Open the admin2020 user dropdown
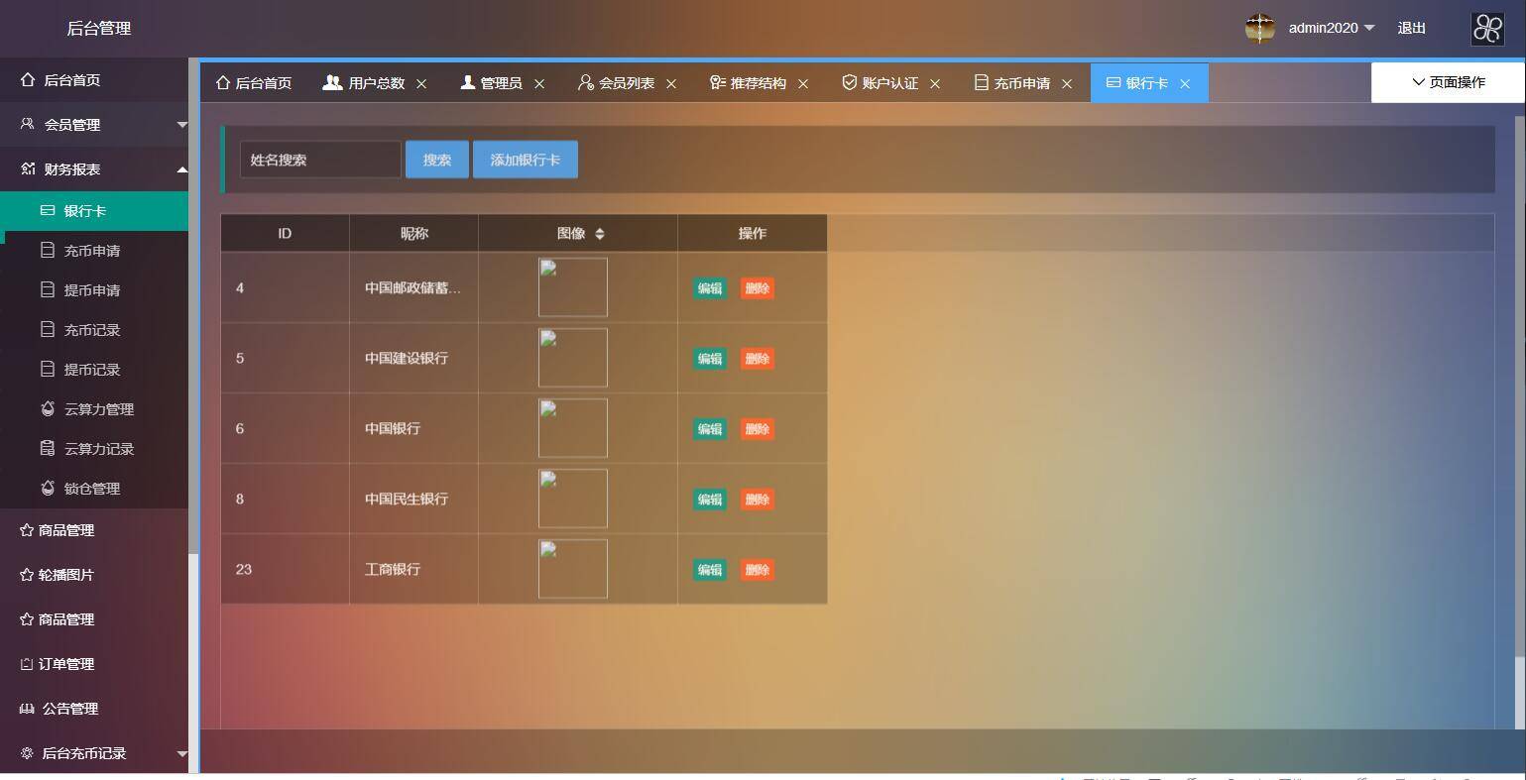The image size is (1526, 780). [x=1331, y=28]
